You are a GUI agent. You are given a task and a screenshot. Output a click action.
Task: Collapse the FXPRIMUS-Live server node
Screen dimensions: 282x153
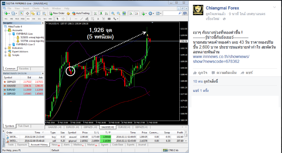pos(10,34)
